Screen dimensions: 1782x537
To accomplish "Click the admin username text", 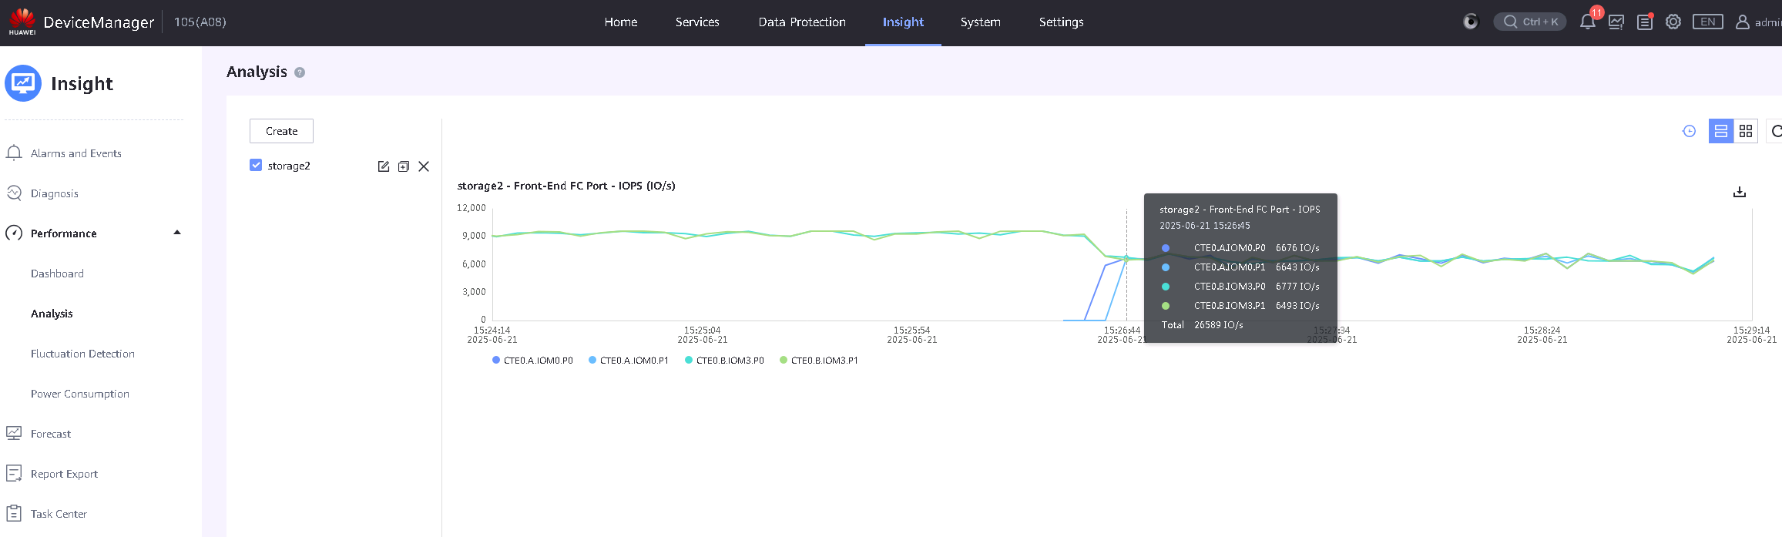I will [x=1768, y=22].
